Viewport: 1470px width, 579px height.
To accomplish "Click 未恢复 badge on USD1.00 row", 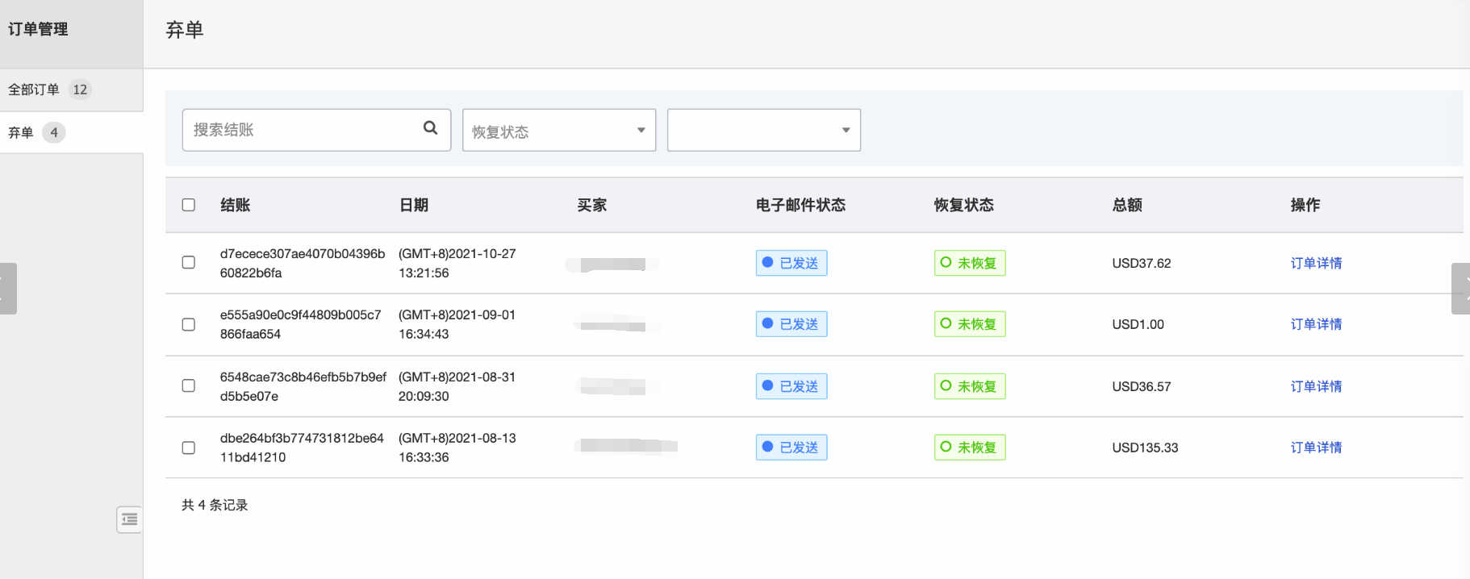I will (x=969, y=324).
